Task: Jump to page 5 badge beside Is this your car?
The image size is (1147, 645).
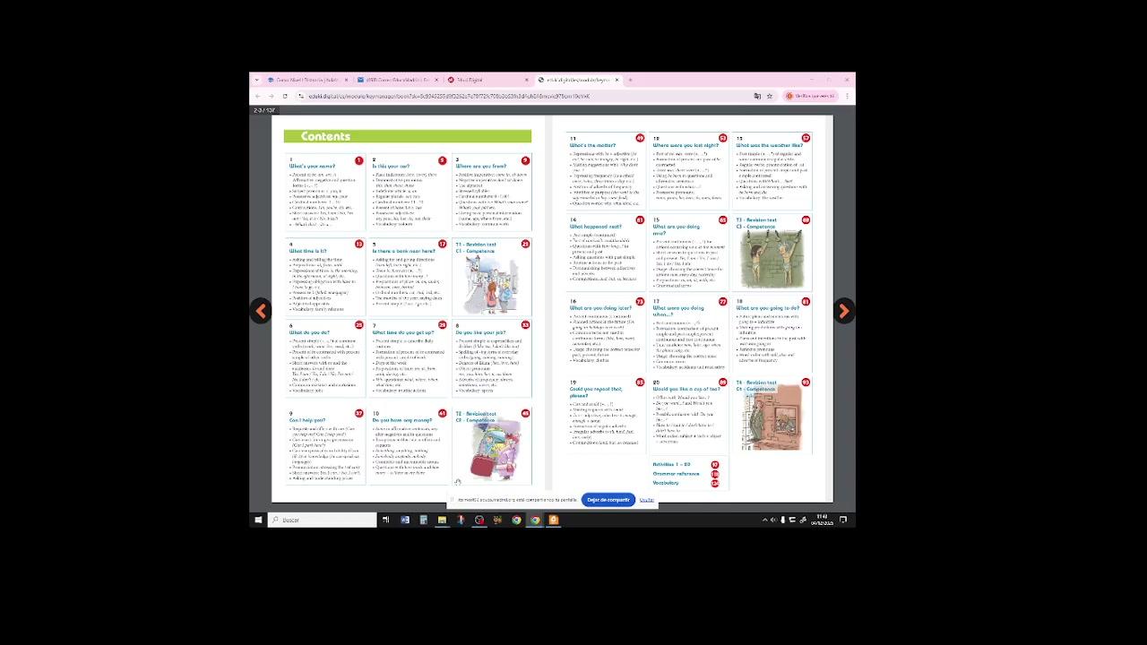Action: (442, 160)
